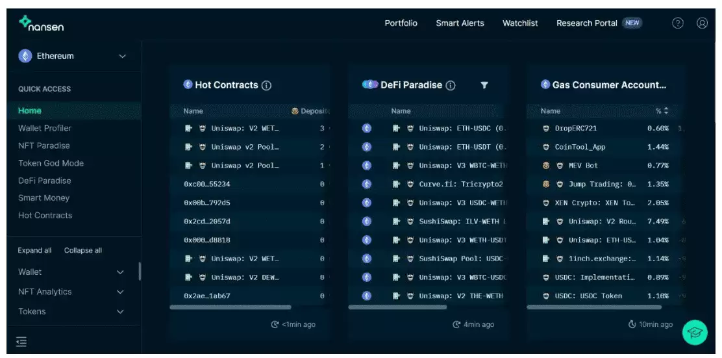
Task: Open the Research Portal link
Action: [x=586, y=23]
